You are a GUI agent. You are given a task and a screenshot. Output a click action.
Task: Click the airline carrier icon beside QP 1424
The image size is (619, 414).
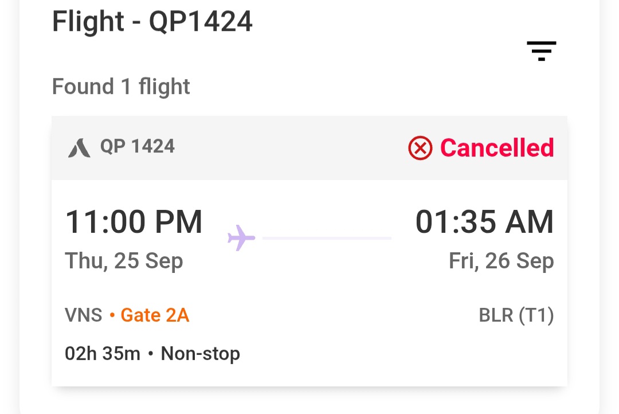click(x=79, y=147)
